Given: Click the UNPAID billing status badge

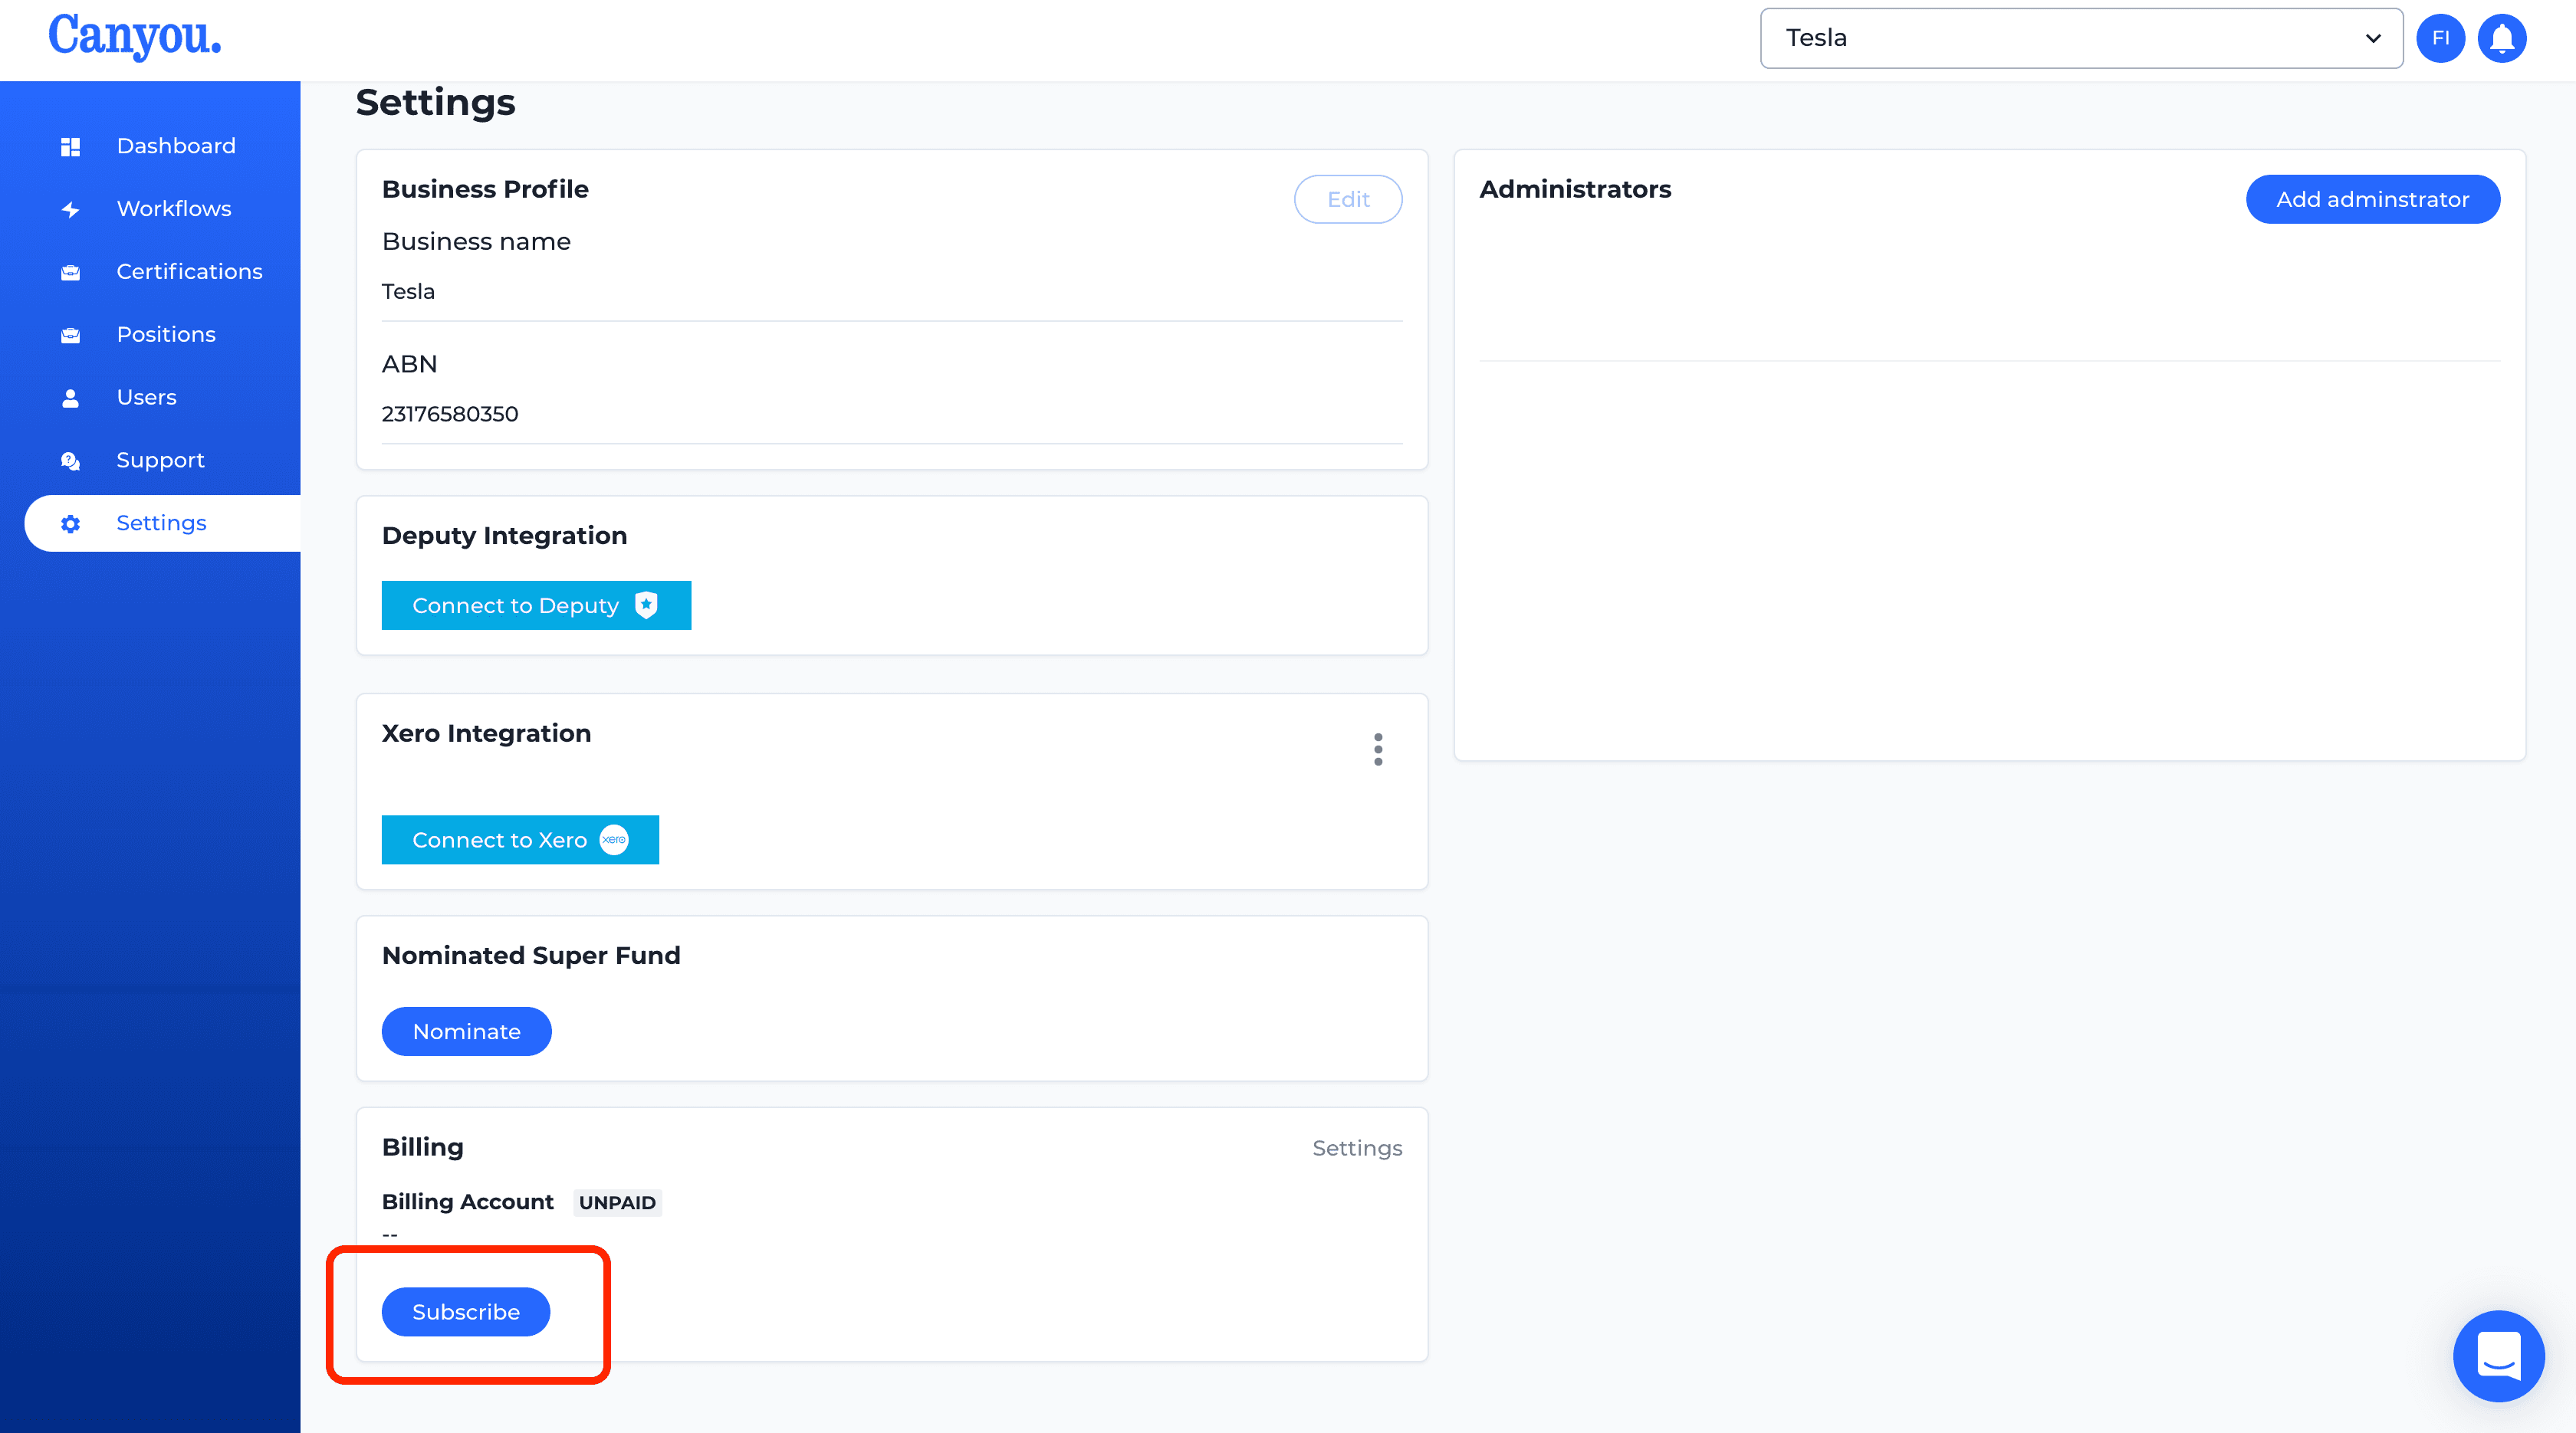Looking at the screenshot, I should click(617, 1202).
